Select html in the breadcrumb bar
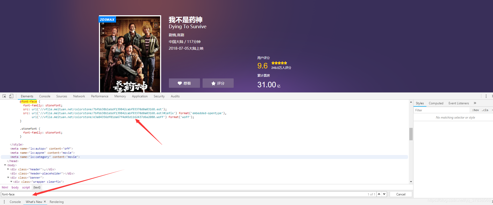 click(x=5, y=187)
